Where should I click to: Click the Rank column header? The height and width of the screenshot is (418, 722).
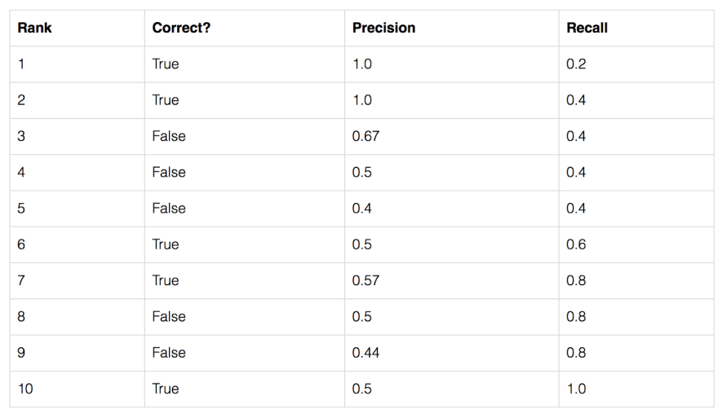(x=34, y=28)
